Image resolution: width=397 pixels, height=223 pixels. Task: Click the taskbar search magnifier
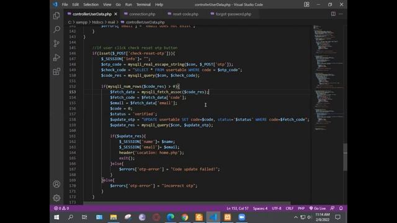(71, 217)
